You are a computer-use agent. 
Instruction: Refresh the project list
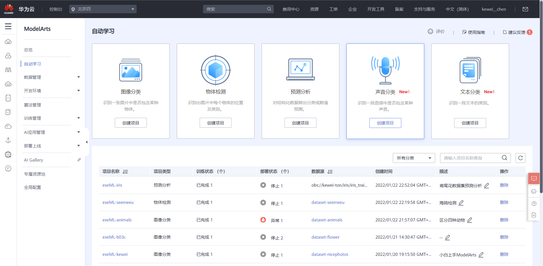pos(520,158)
